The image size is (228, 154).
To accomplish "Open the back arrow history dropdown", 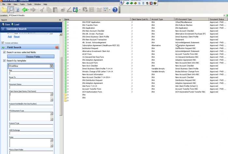I will click(x=29, y=10).
